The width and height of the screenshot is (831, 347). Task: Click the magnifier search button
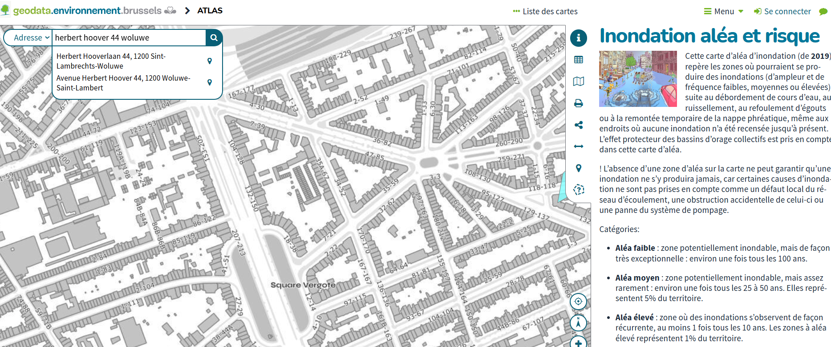(214, 38)
